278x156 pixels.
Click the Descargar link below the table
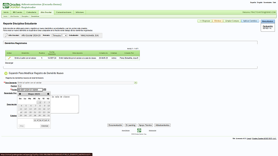pyautogui.click(x=9, y=63)
